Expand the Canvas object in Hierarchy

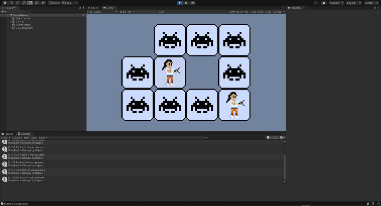[11, 22]
